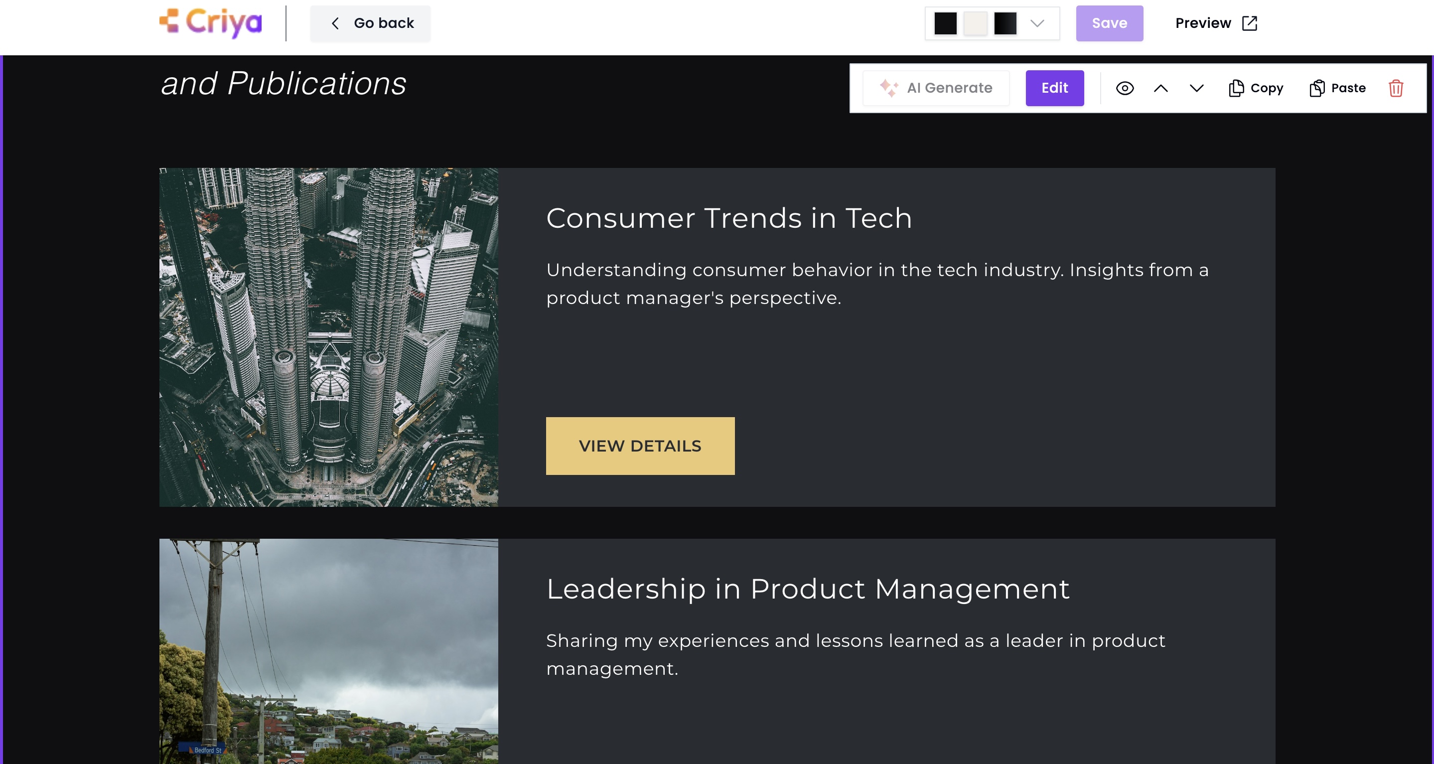
Task: Open Preview via the external link icon
Action: [1250, 23]
